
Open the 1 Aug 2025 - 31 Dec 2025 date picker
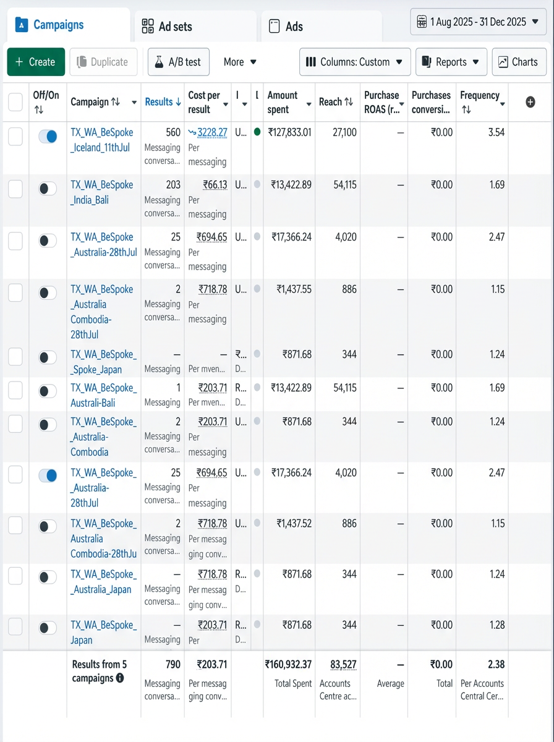[x=479, y=22]
